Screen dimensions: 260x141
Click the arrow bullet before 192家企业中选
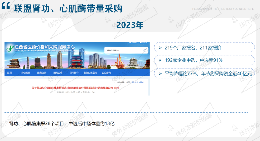pos(160,60)
